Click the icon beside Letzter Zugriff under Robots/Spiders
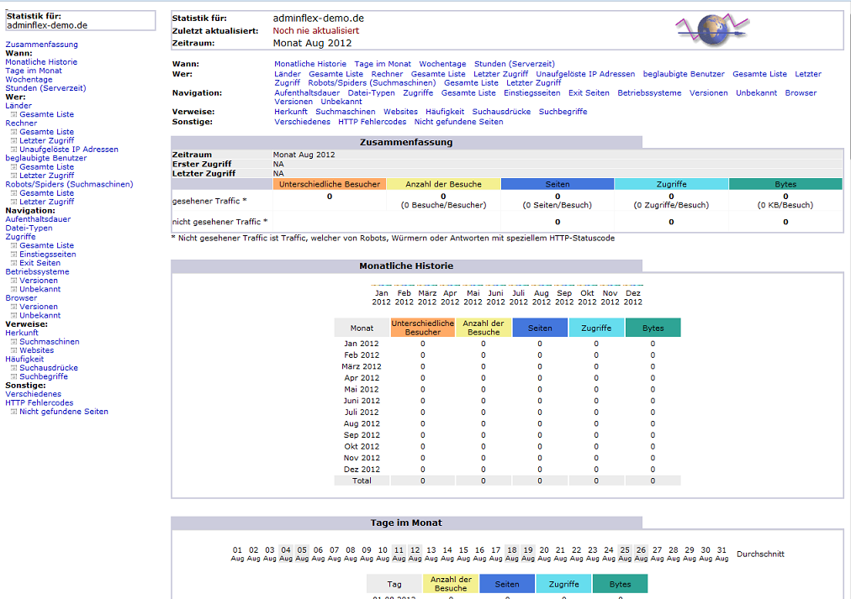This screenshot has width=851, height=599. [x=14, y=202]
